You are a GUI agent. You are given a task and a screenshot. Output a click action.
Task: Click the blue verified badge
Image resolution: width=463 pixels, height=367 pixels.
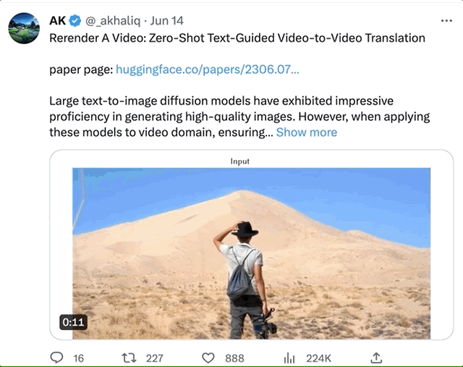(75, 21)
